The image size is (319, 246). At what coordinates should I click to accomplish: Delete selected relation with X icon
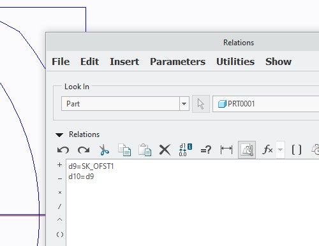tap(165, 150)
